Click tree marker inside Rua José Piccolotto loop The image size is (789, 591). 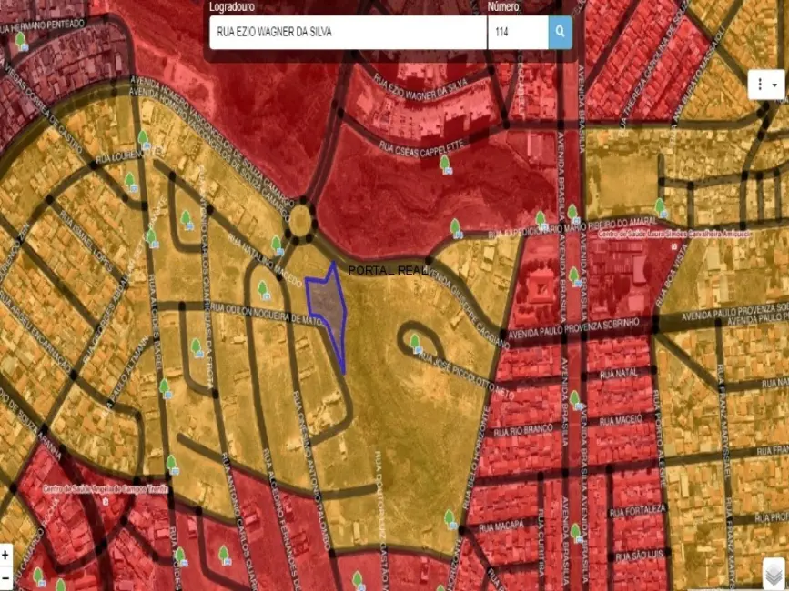[x=415, y=342]
